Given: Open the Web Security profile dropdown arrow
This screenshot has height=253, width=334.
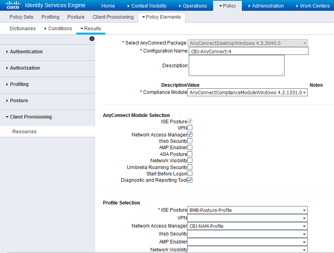Looking at the screenshot, I should [x=304, y=234].
